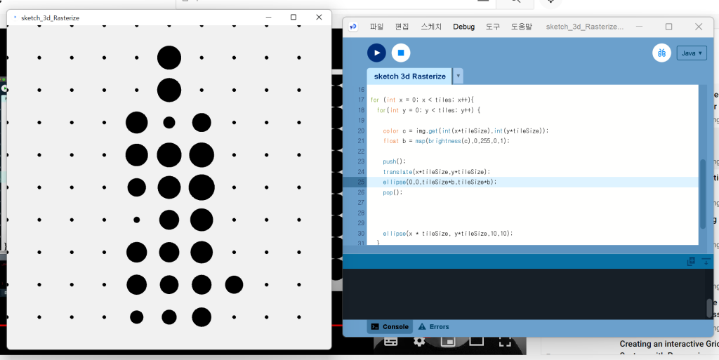This screenshot has height=360, width=719.
Task: Click the console area vertical scrollbar
Action: (x=708, y=307)
